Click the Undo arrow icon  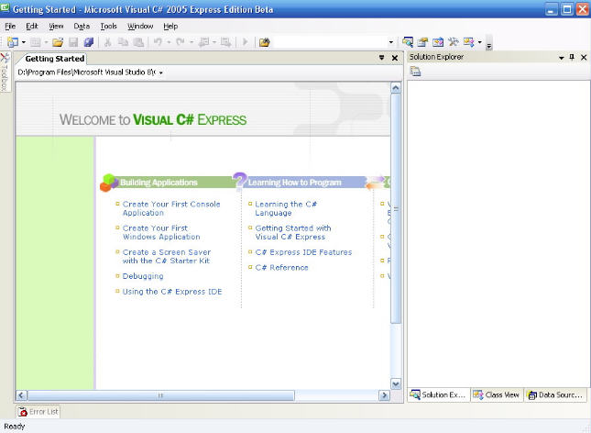click(x=158, y=42)
